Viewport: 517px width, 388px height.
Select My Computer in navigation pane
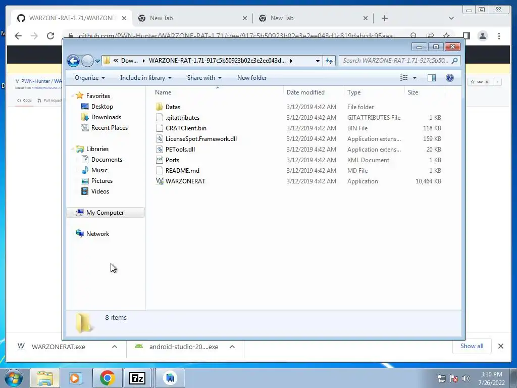[105, 213]
